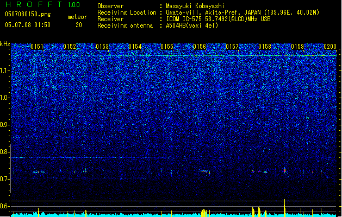
Task: Click the Receiving Location value text
Action: [x=242, y=12]
